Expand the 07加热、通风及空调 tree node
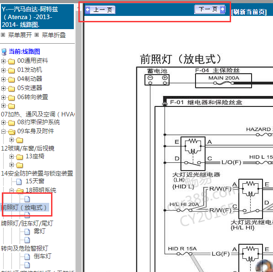 point(3,106)
